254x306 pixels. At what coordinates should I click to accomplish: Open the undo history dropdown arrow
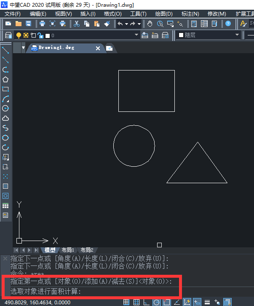tap(126, 24)
